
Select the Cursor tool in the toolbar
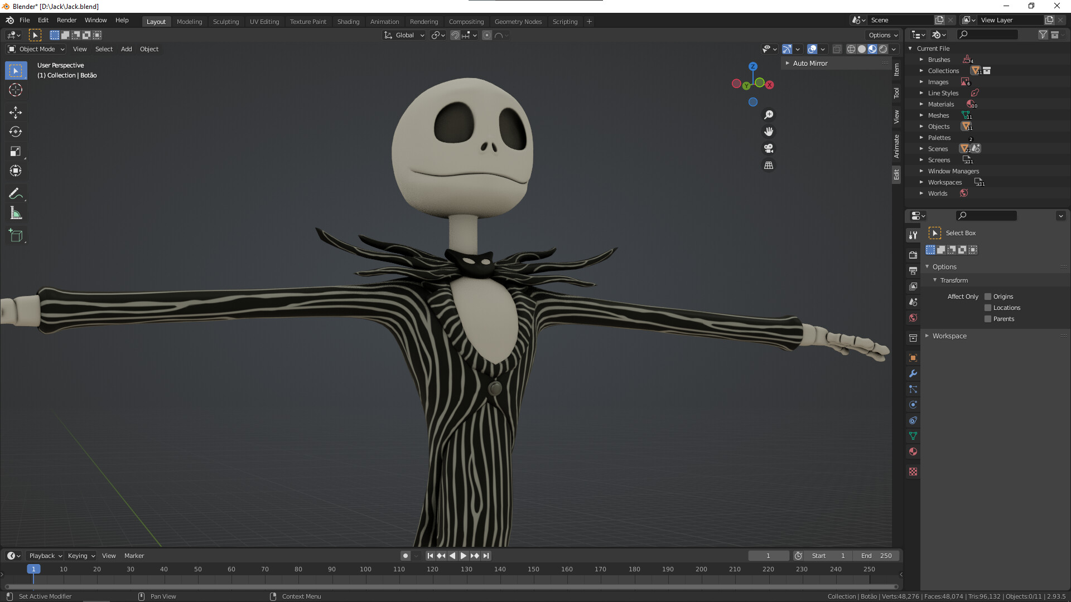(x=16, y=90)
